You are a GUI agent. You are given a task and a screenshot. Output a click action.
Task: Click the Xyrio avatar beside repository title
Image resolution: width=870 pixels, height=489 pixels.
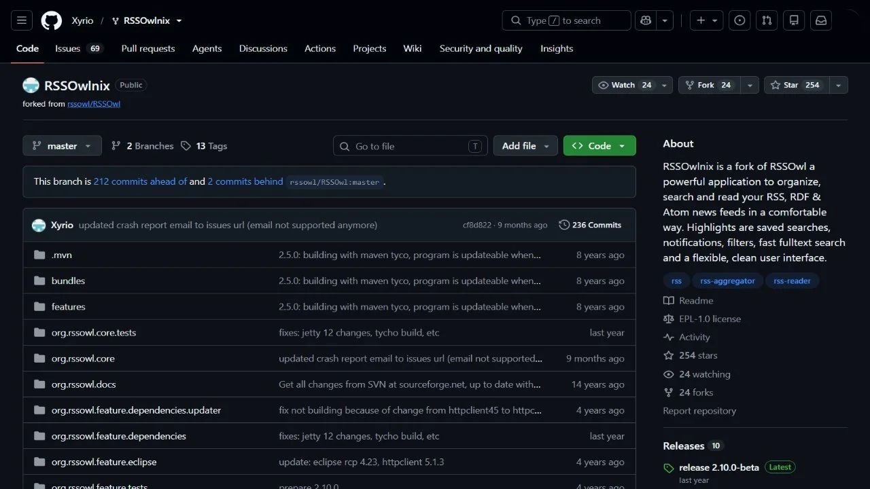tap(31, 86)
